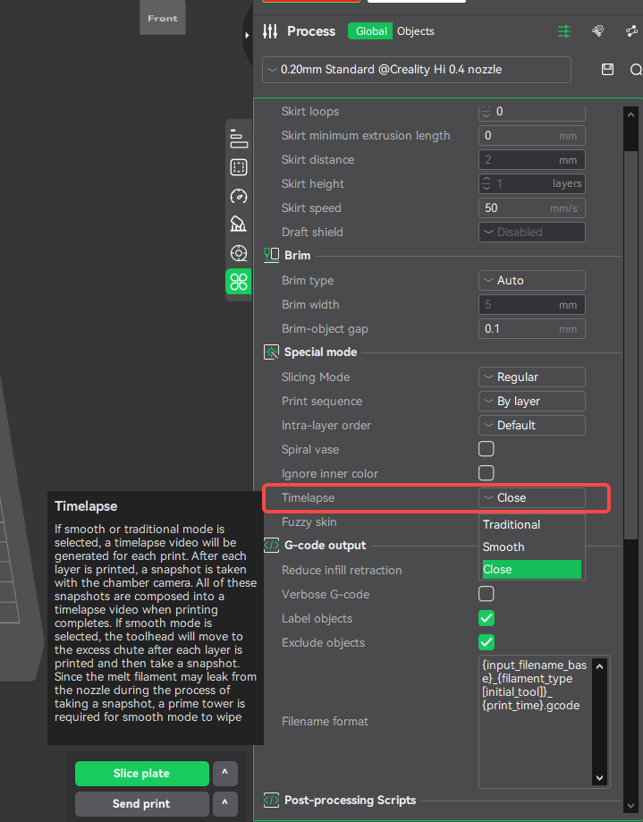Select Traditional in the Timelapse options
Image resolution: width=643 pixels, height=822 pixels.
[x=512, y=524]
